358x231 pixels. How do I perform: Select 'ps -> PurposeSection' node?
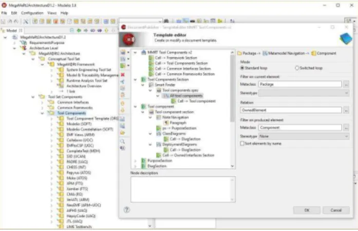pos(179,128)
